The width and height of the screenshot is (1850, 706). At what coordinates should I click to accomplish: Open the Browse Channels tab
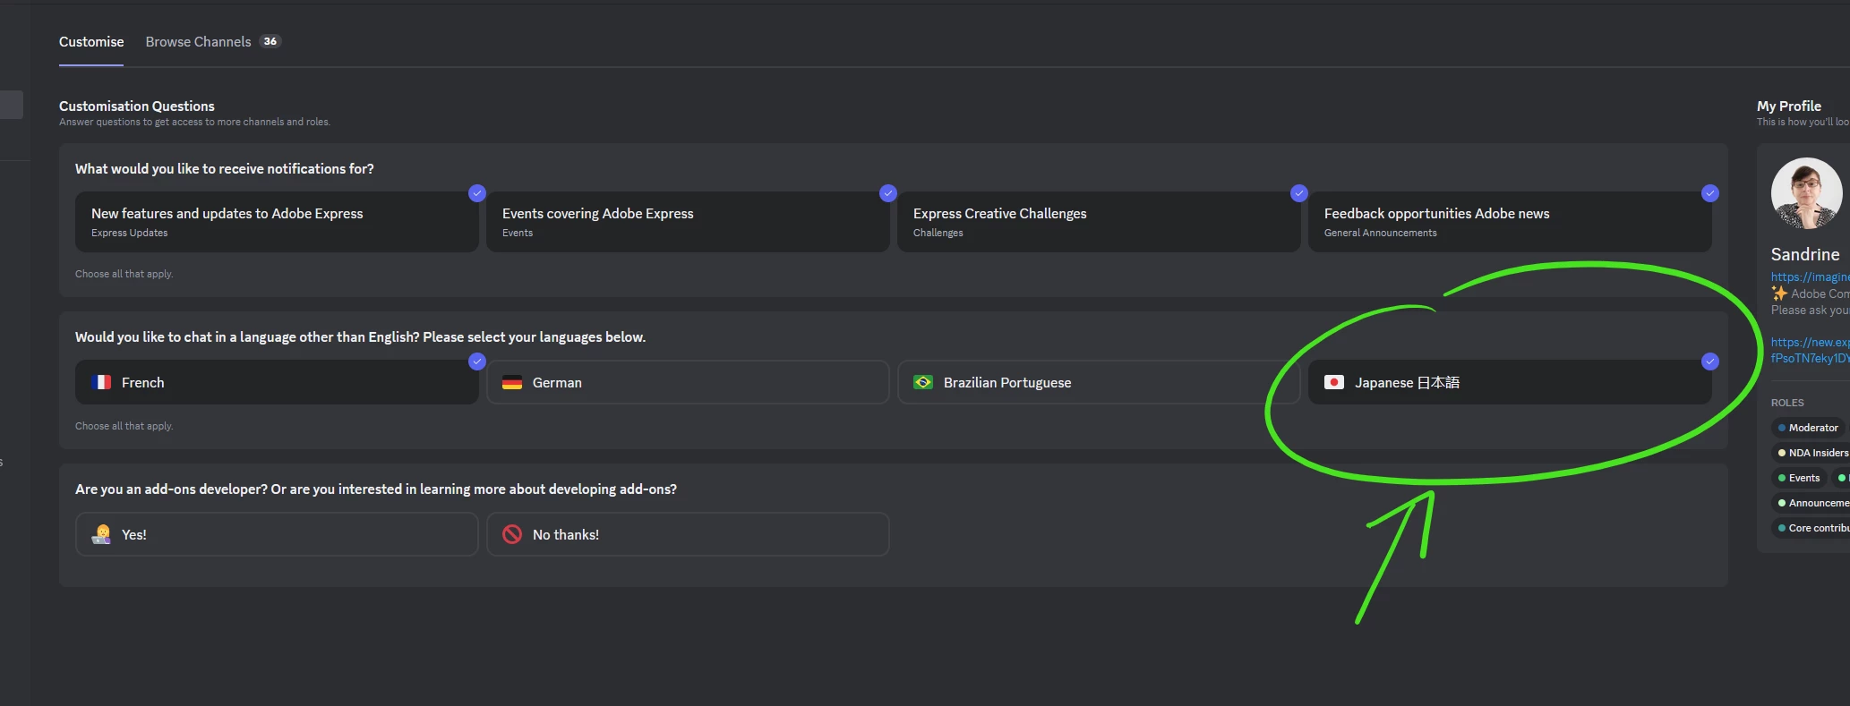pos(213,42)
